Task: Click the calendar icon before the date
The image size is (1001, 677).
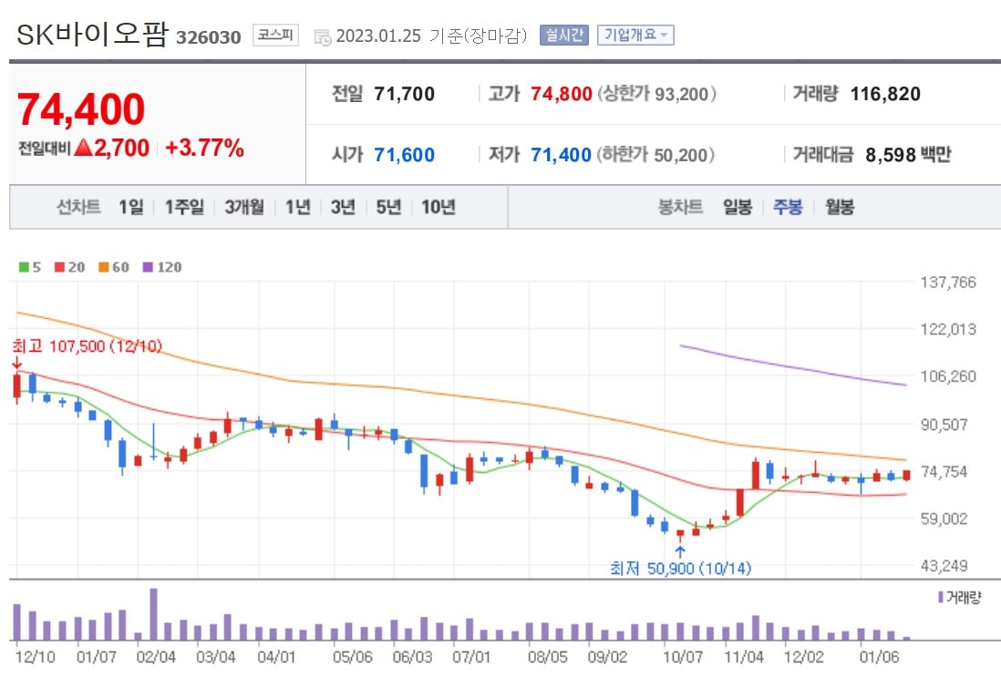Action: coord(323,37)
